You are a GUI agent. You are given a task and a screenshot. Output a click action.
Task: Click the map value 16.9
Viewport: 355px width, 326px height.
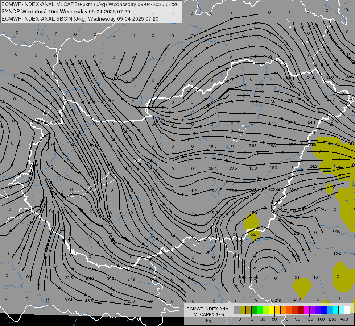coord(253,168)
